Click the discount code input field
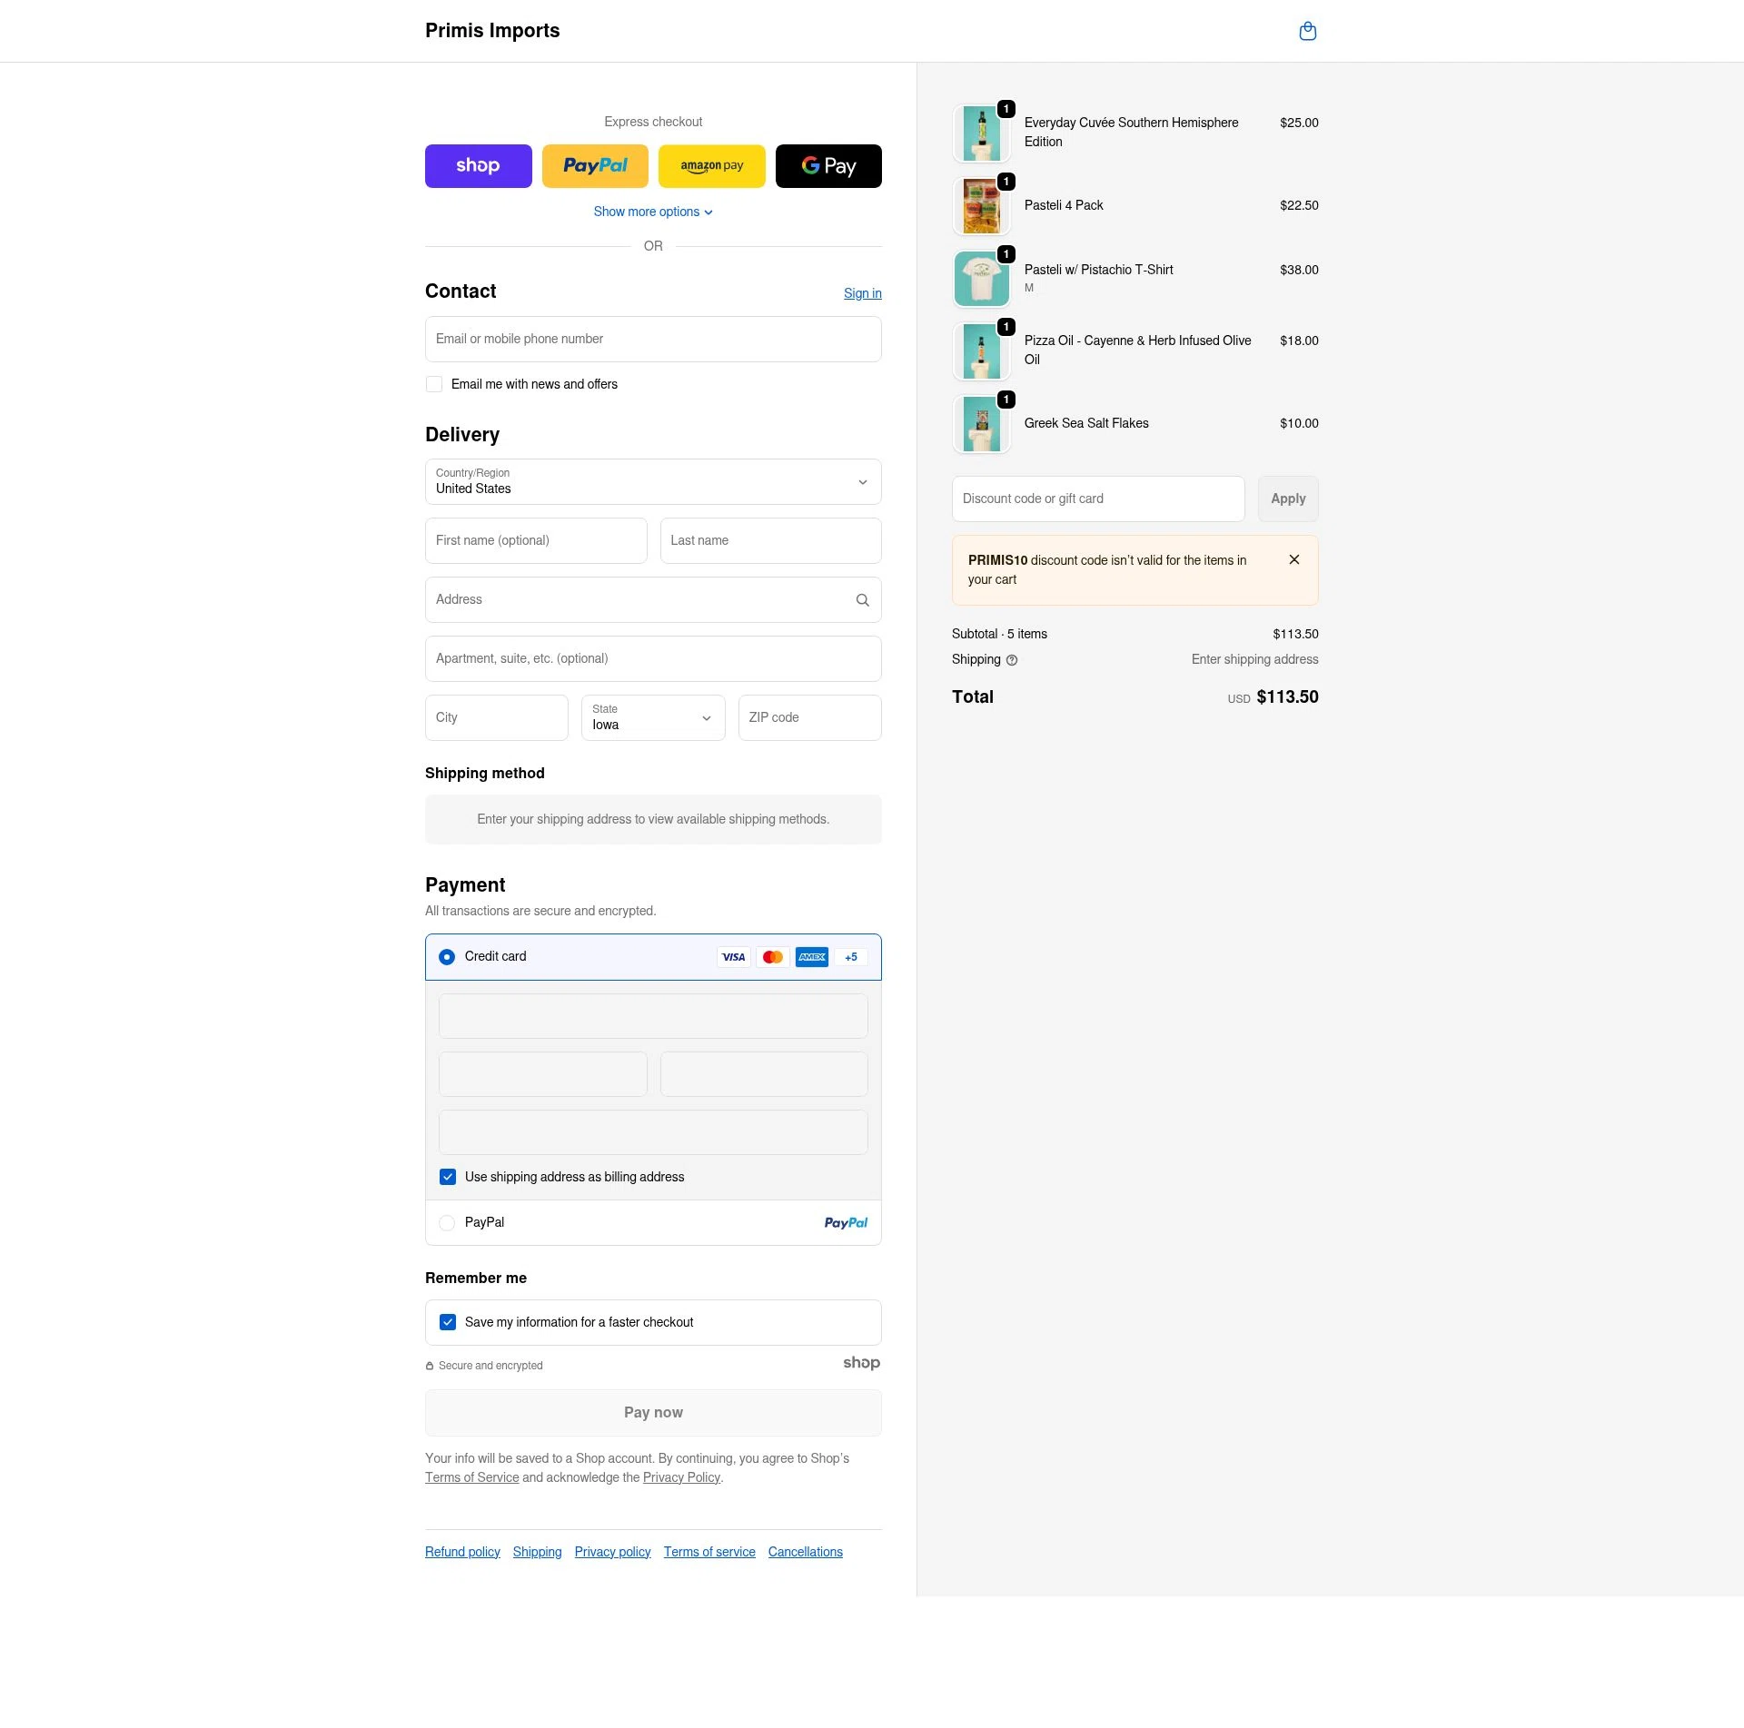This screenshot has height=1728, width=1744. (1097, 498)
